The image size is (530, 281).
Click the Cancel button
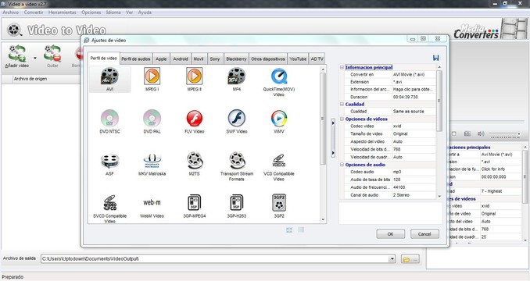424,234
